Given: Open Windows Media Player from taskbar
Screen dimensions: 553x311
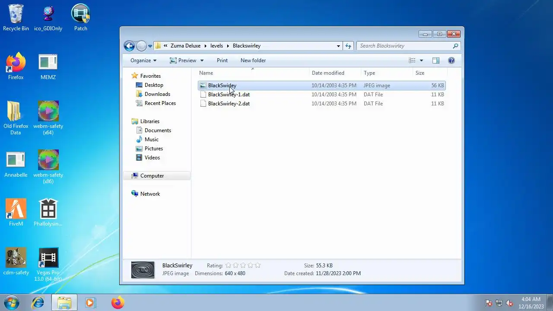Looking at the screenshot, I should point(90,303).
